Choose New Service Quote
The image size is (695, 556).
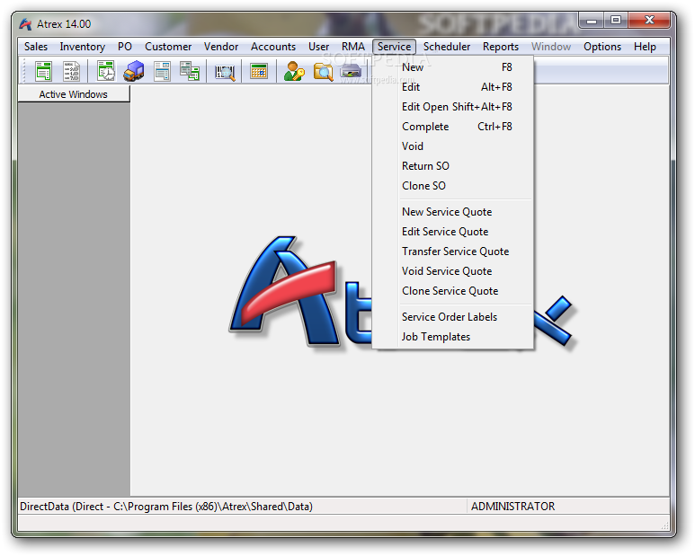453,212
